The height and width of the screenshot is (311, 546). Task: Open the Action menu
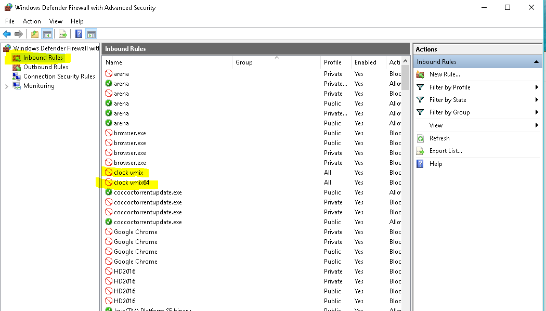click(x=32, y=21)
